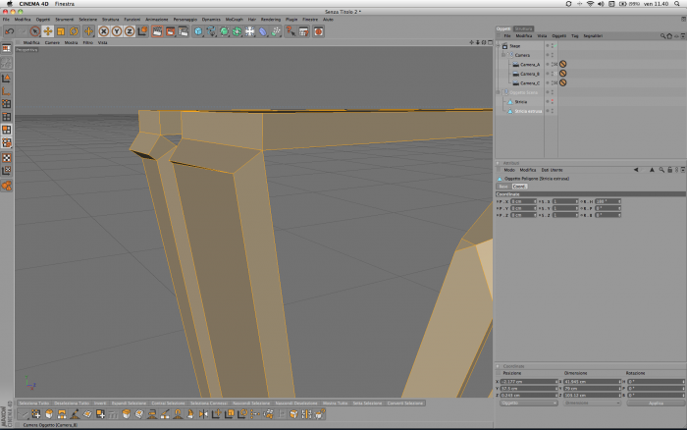Collapse the Camera group in object tree

503,55
